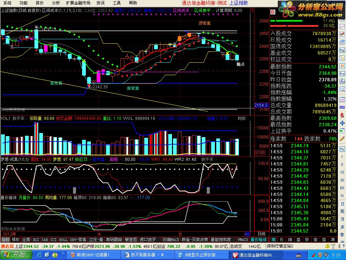Click the 日线 period label button
346x260 pixels.
coord(262,234)
